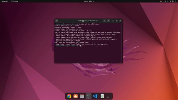Click the 'python3-webencodings' package name
178x100 pixels.
pyautogui.click(x=65, y=41)
